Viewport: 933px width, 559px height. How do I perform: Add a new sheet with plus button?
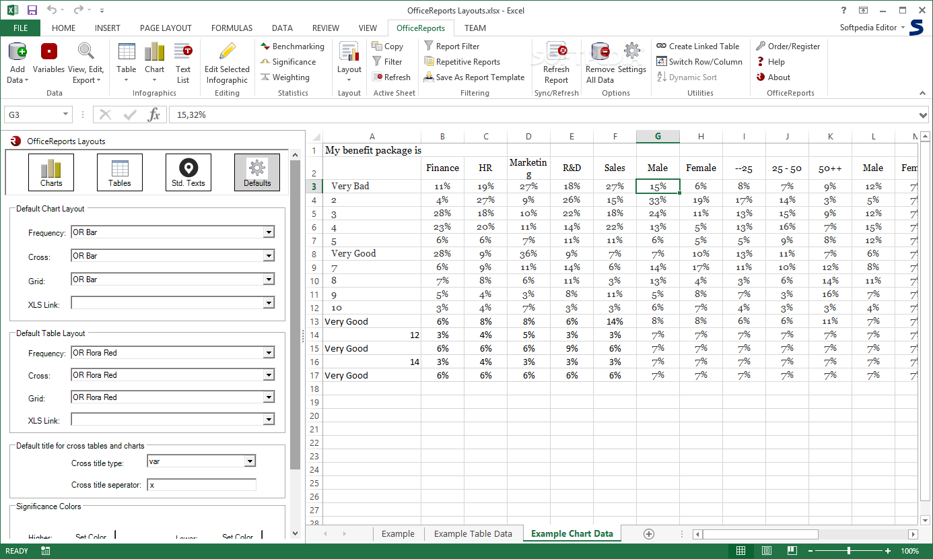point(649,534)
